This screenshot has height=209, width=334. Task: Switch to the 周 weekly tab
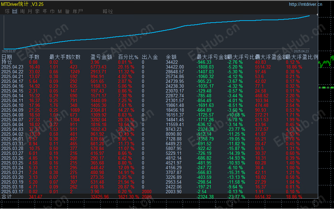(x=22, y=11)
